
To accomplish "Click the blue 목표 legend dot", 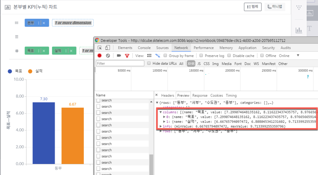I will pos(10,71).
